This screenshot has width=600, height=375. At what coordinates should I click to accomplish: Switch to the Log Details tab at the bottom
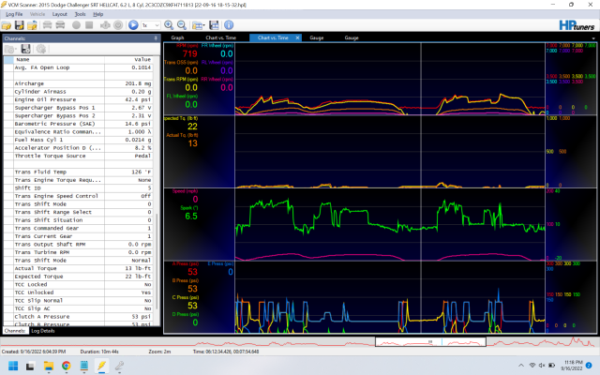(x=43, y=331)
